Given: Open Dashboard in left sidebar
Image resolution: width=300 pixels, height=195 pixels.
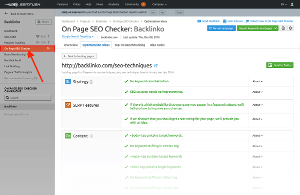Looking at the screenshot, I should point(10,31).
